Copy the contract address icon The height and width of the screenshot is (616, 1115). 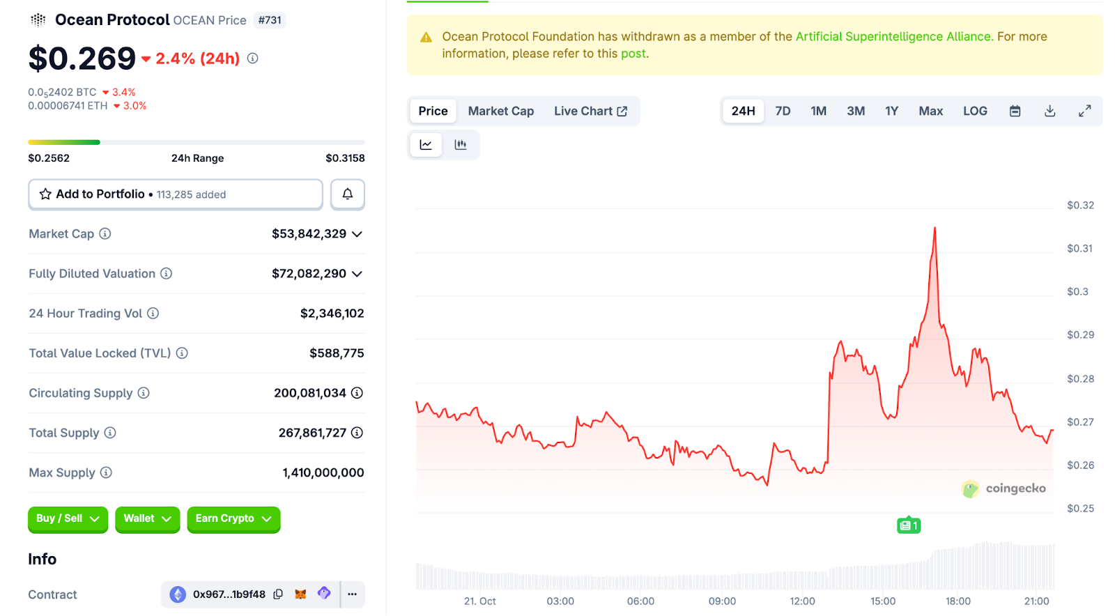coord(278,594)
